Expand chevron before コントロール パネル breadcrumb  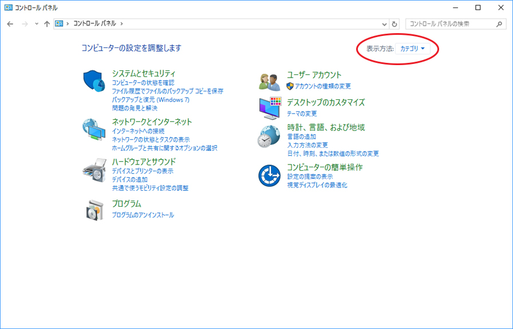point(68,23)
